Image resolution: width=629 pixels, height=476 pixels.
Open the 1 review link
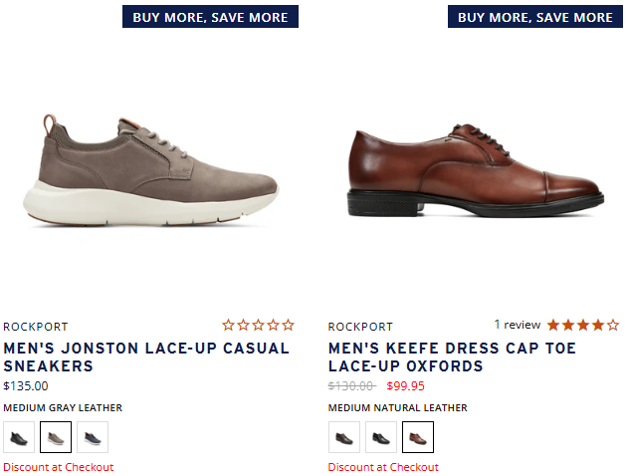[517, 325]
